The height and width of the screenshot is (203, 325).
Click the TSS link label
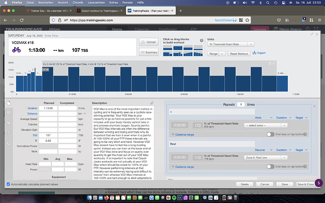pyautogui.click(x=35, y=135)
